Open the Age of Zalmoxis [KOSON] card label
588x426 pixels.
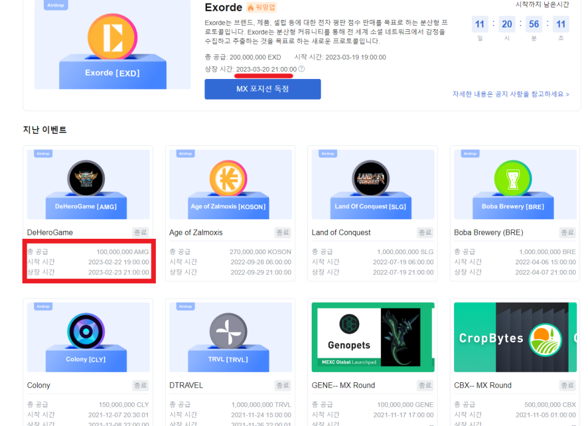(x=228, y=207)
